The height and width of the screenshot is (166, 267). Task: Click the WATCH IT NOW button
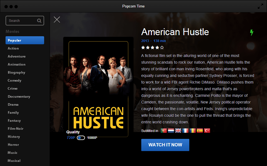coord(165,145)
